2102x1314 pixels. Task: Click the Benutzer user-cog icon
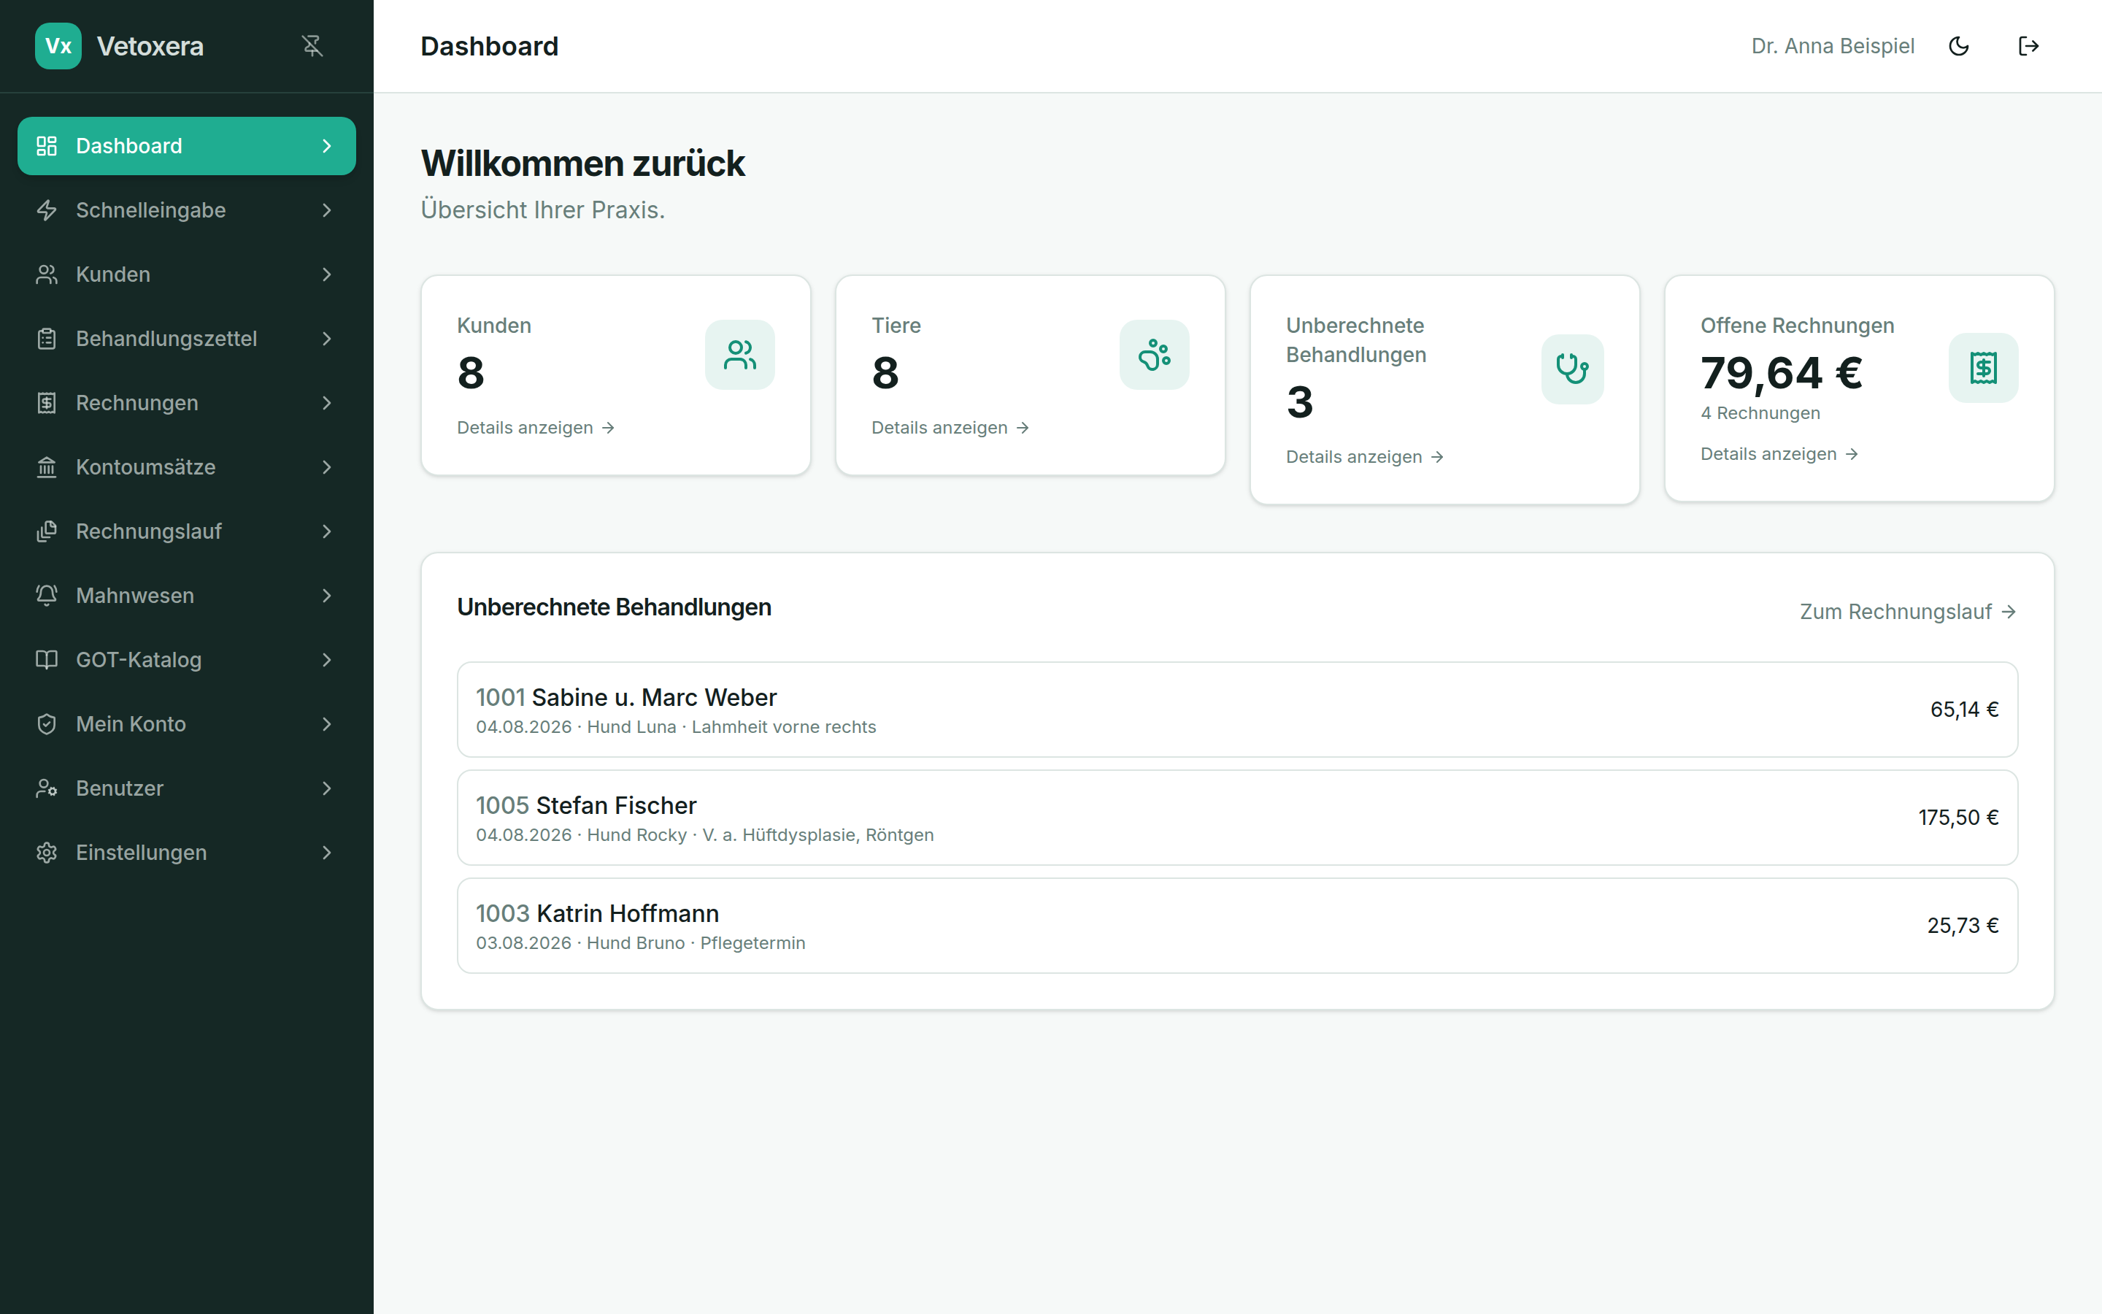pyautogui.click(x=47, y=788)
